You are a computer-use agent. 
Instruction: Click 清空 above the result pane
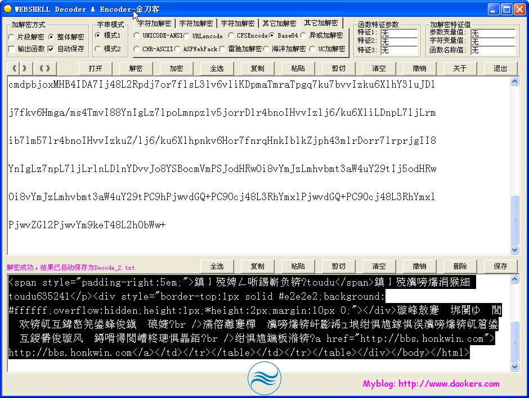coord(379,266)
